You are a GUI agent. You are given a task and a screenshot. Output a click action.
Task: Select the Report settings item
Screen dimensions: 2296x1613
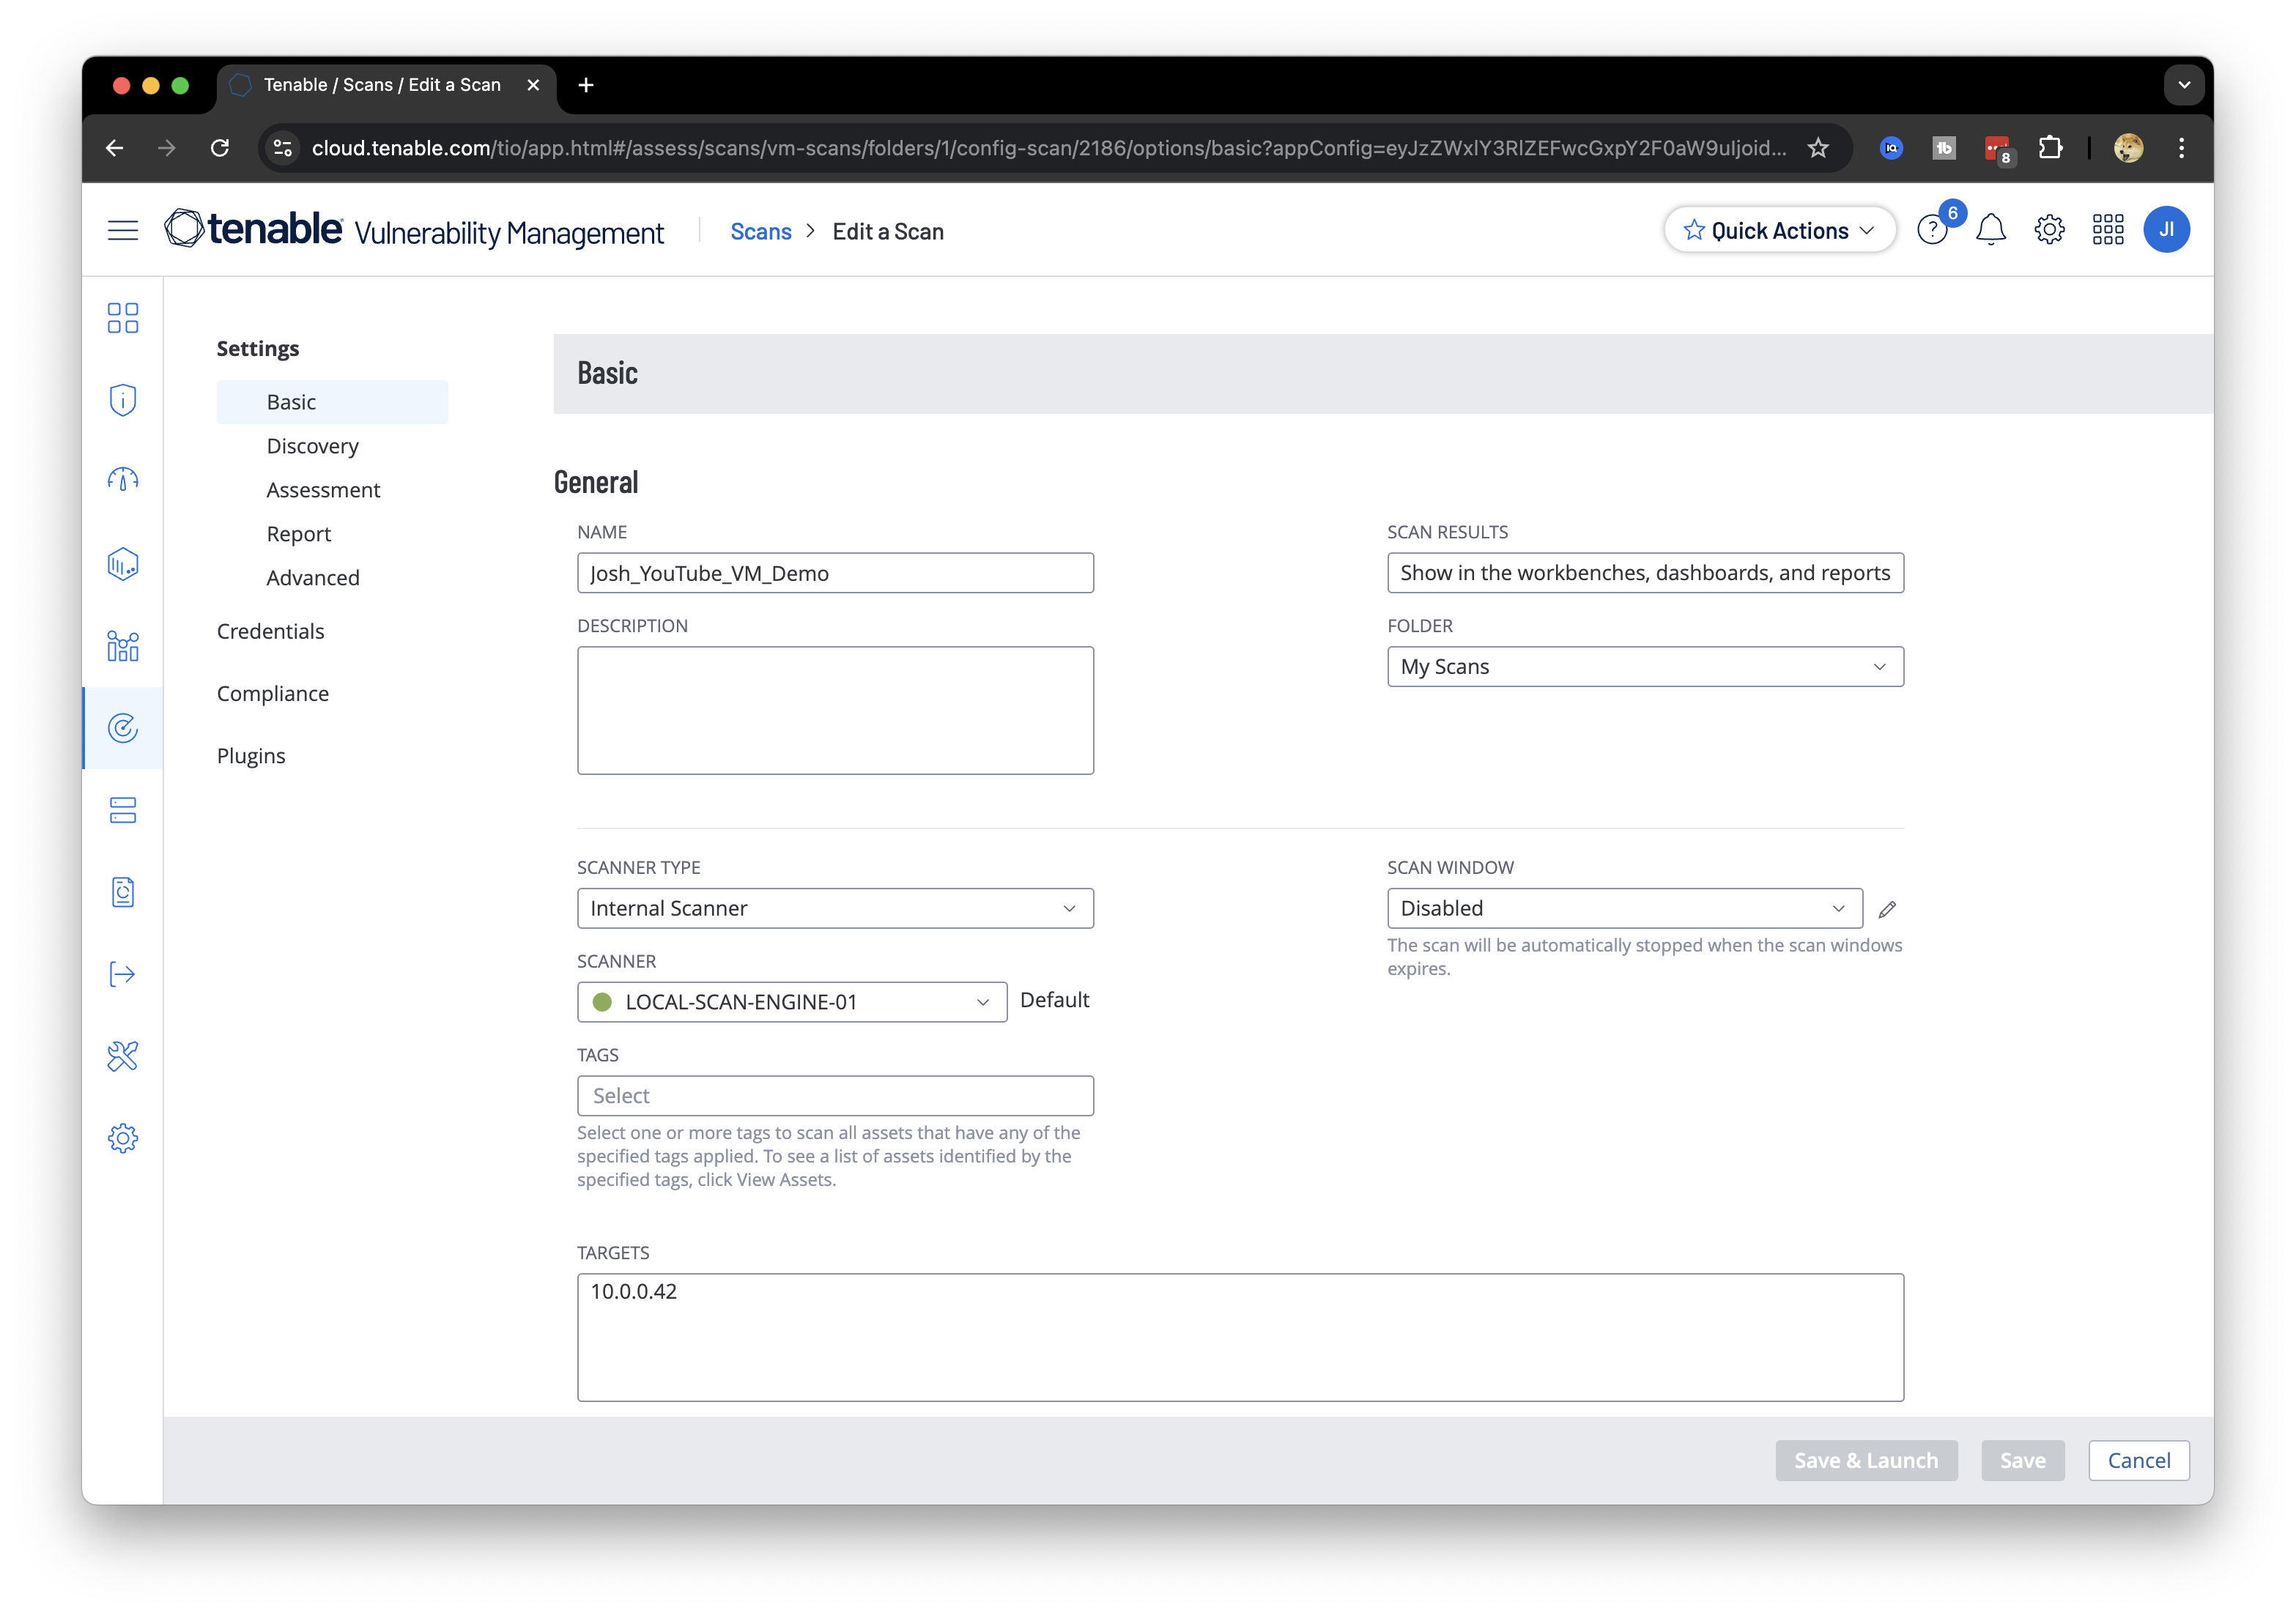(x=298, y=534)
